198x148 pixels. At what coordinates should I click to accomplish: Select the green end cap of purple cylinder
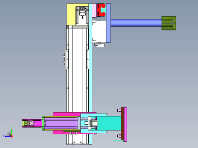(43, 123)
